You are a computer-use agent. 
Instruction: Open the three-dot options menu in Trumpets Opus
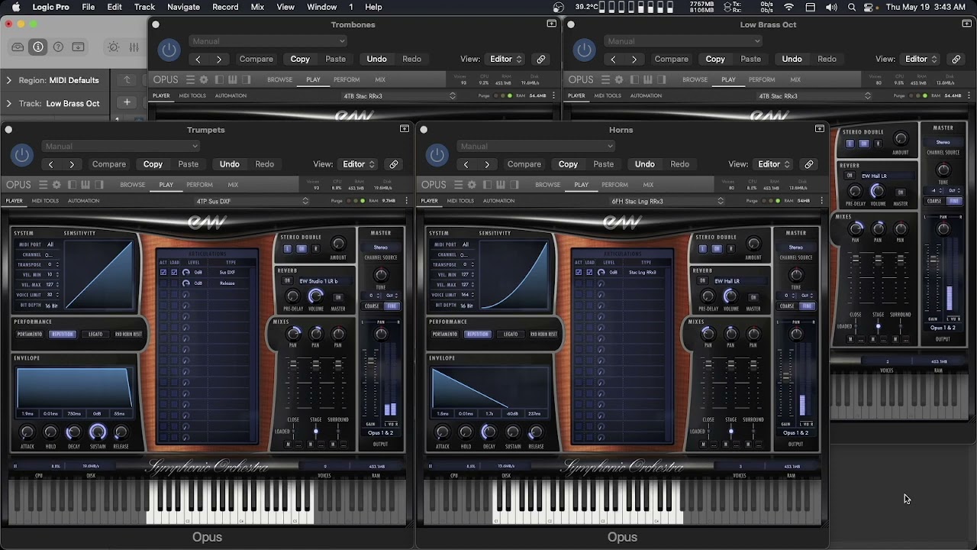tap(407, 201)
